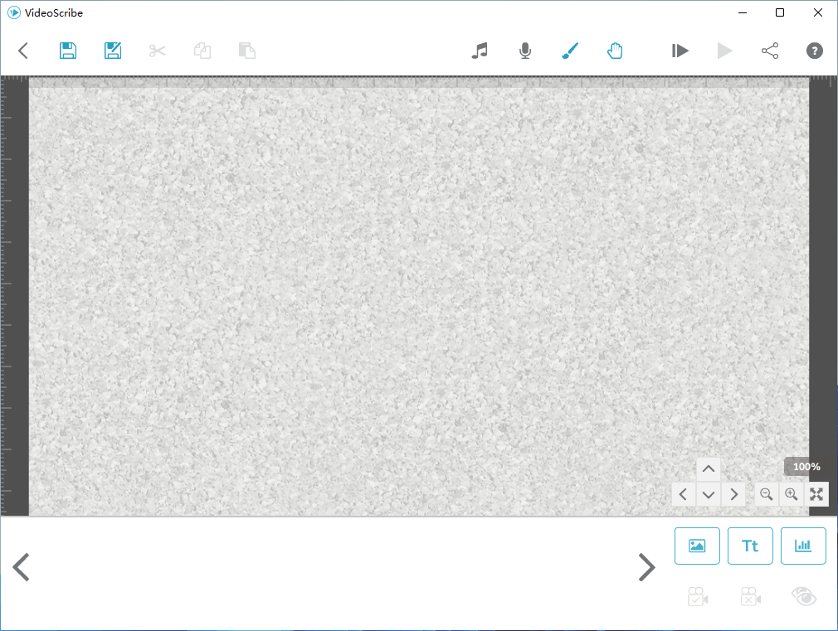This screenshot has width=838, height=631.
Task: Click the save-as export icon
Action: click(x=112, y=51)
